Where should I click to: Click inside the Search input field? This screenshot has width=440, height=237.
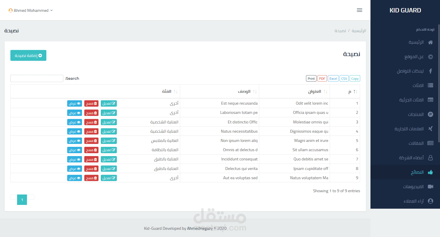pos(37,78)
